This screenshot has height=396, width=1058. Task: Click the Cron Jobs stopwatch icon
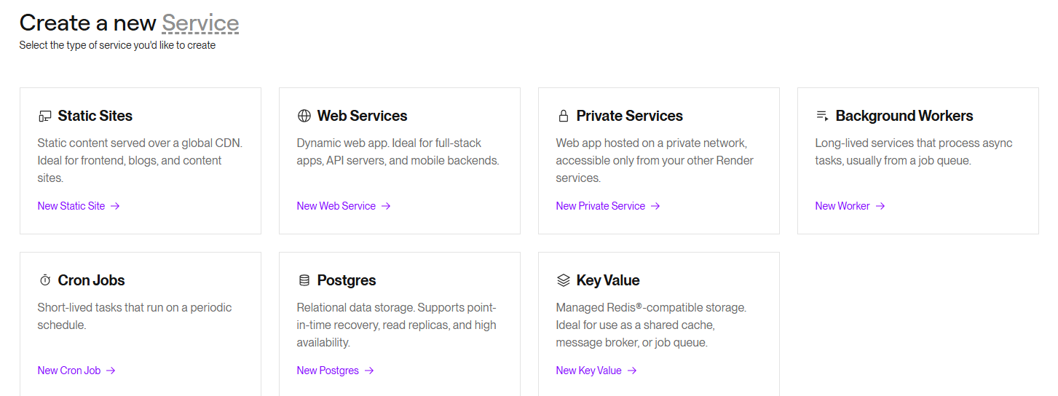[x=45, y=281]
